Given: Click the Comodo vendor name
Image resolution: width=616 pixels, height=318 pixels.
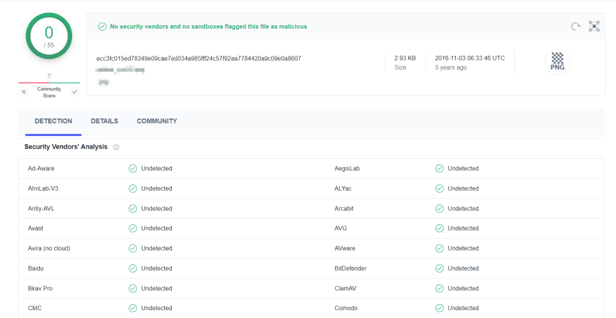Looking at the screenshot, I should pos(346,308).
